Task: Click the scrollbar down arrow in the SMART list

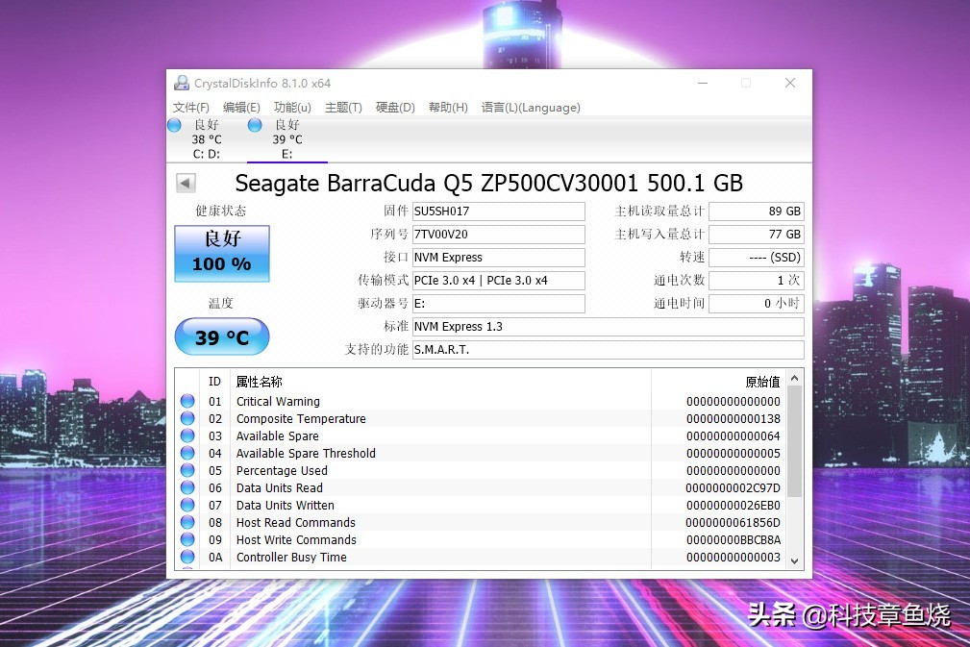Action: pyautogui.click(x=796, y=560)
